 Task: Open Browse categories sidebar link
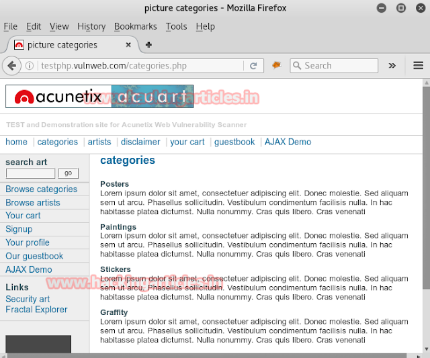(x=42, y=189)
